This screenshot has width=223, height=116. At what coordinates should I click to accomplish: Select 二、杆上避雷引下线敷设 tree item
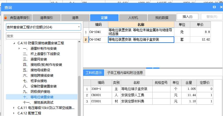[41, 54]
